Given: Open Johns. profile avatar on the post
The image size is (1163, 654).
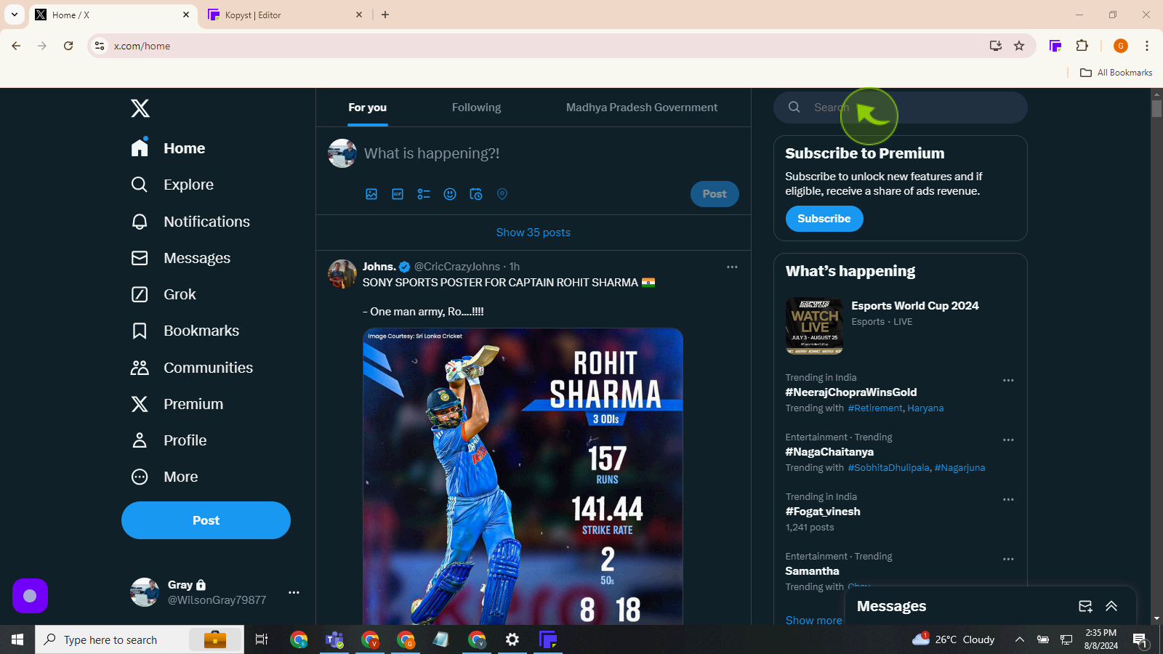Looking at the screenshot, I should click(342, 274).
